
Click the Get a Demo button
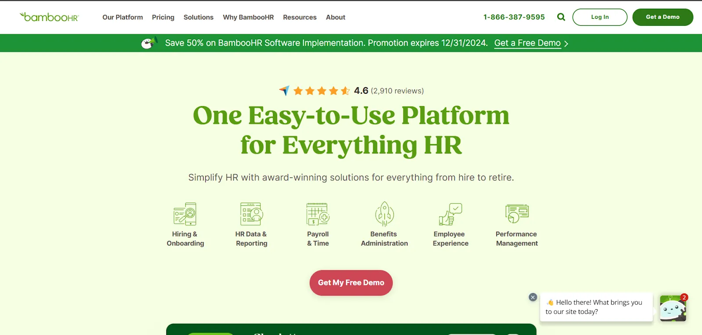point(663,17)
